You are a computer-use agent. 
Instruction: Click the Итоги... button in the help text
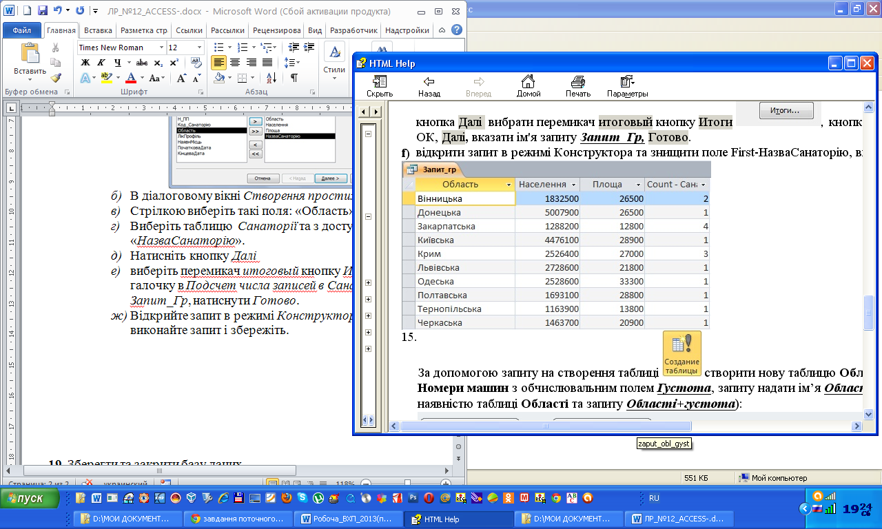[x=786, y=110]
